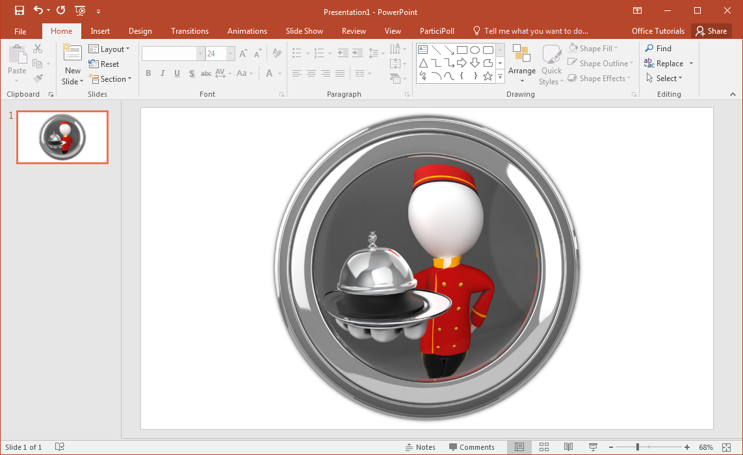Toggle Italic text formatting
The width and height of the screenshot is (743, 455).
[x=163, y=73]
